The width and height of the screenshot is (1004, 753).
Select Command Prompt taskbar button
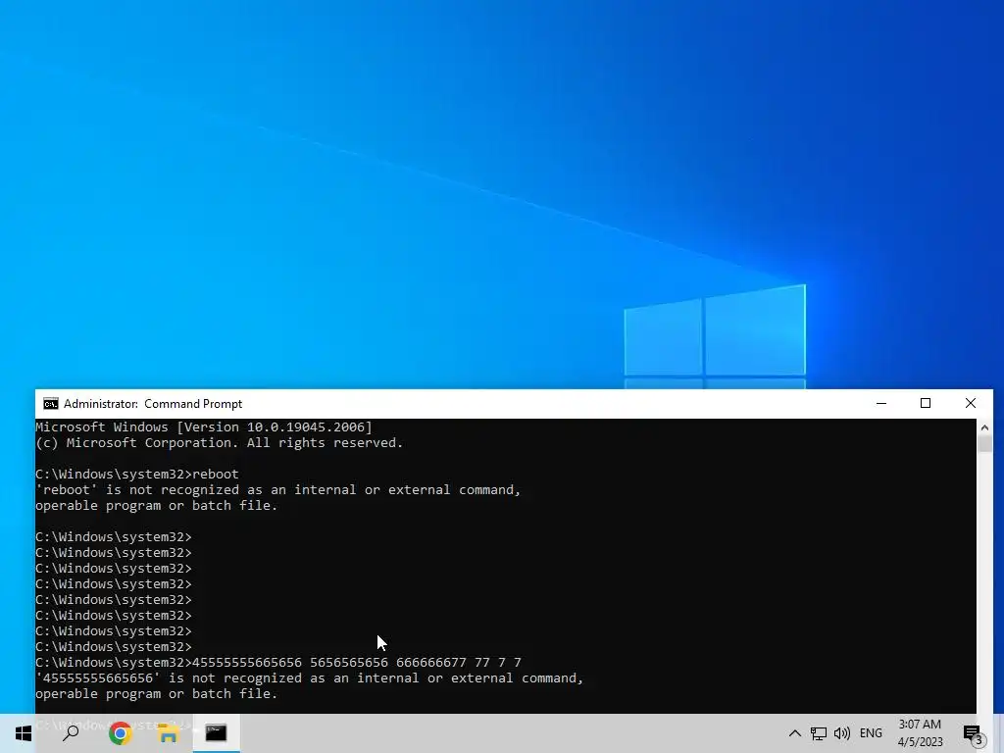tap(216, 733)
